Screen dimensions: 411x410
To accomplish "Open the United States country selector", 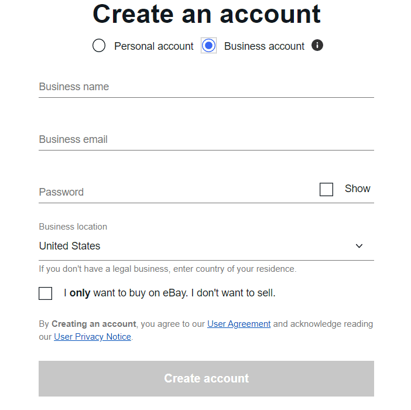I will click(x=206, y=246).
